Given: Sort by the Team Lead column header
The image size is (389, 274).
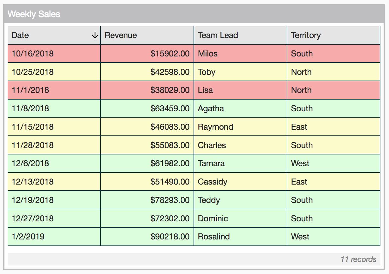Looking at the screenshot, I should [x=218, y=35].
